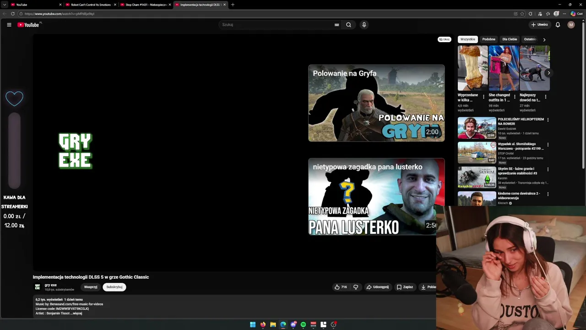Go back in browser history
The height and width of the screenshot is (330, 586).
(5, 14)
